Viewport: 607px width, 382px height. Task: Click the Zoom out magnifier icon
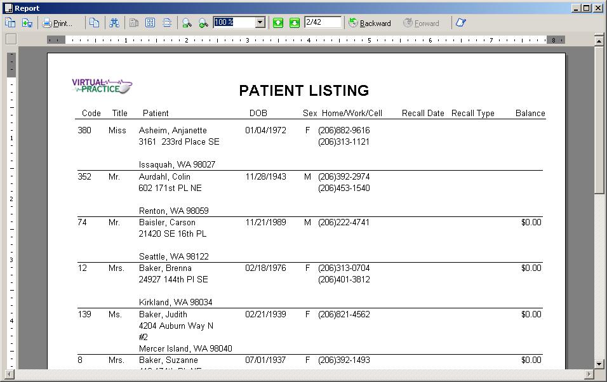tap(187, 23)
